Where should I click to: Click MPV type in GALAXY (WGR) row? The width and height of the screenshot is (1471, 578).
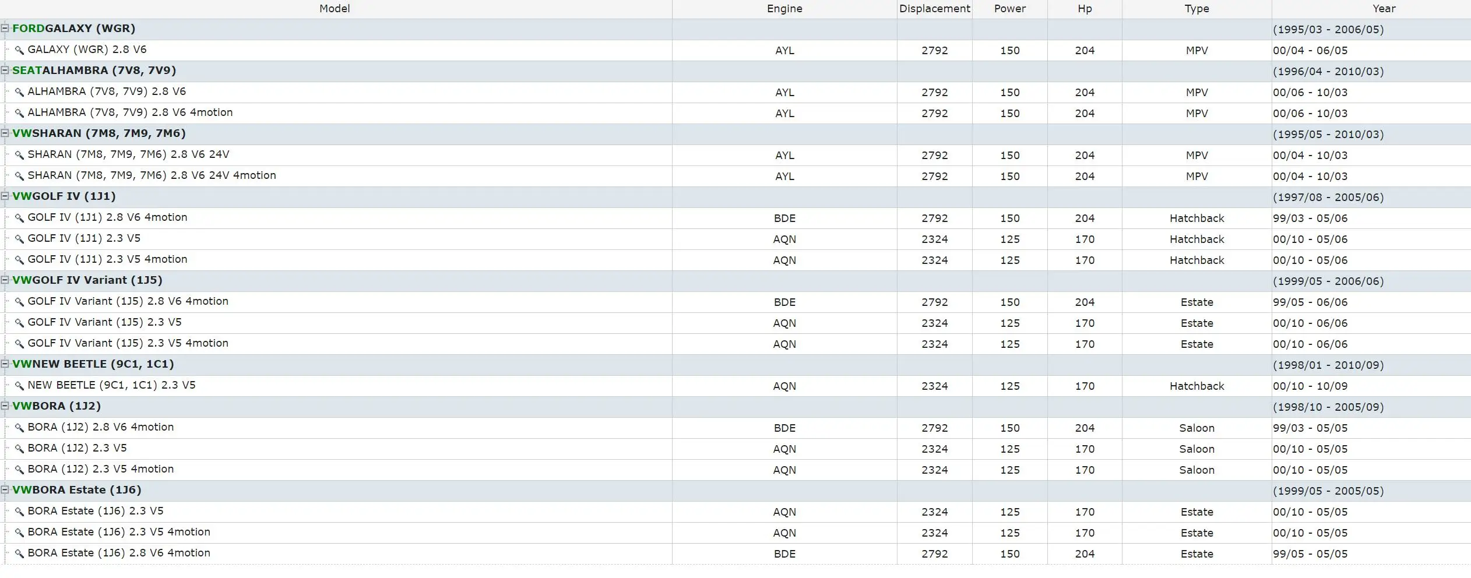click(1197, 51)
